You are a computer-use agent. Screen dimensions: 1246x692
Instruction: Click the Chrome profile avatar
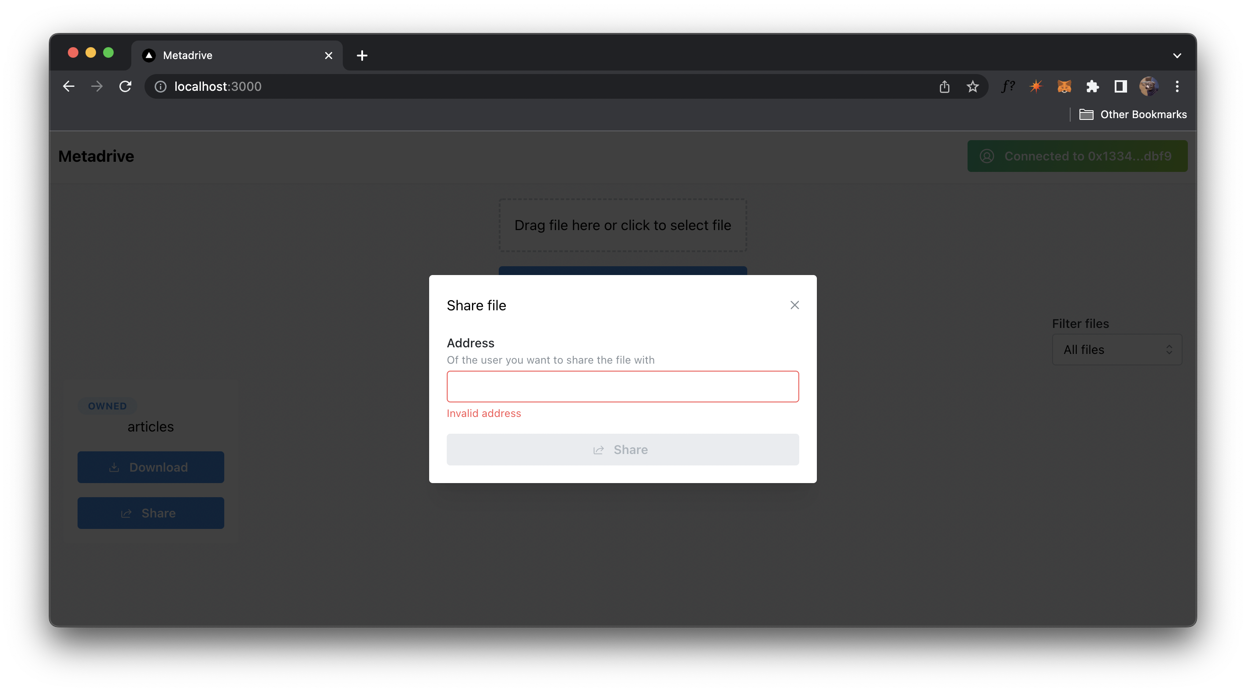[1148, 87]
